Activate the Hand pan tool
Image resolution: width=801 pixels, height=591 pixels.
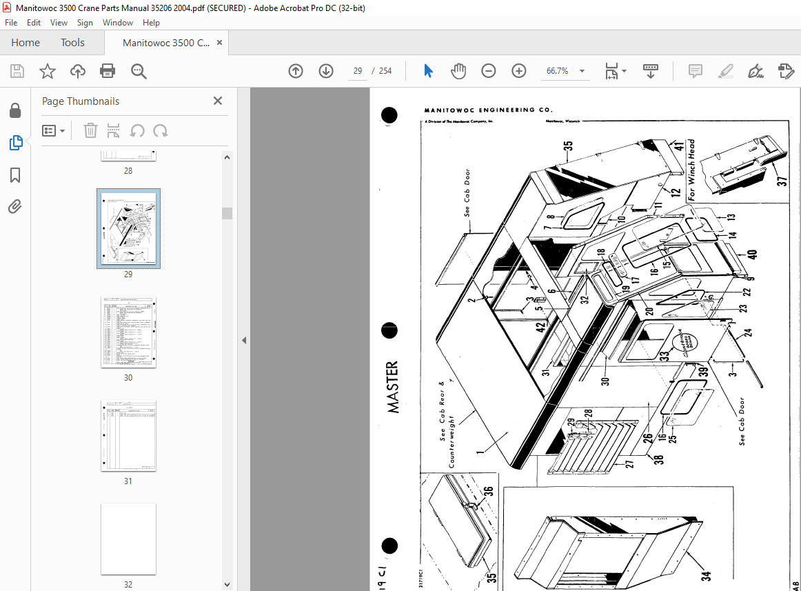[458, 71]
